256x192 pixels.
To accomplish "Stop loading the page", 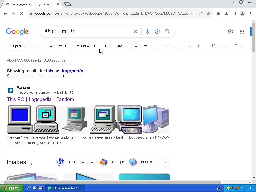I will [21, 14].
